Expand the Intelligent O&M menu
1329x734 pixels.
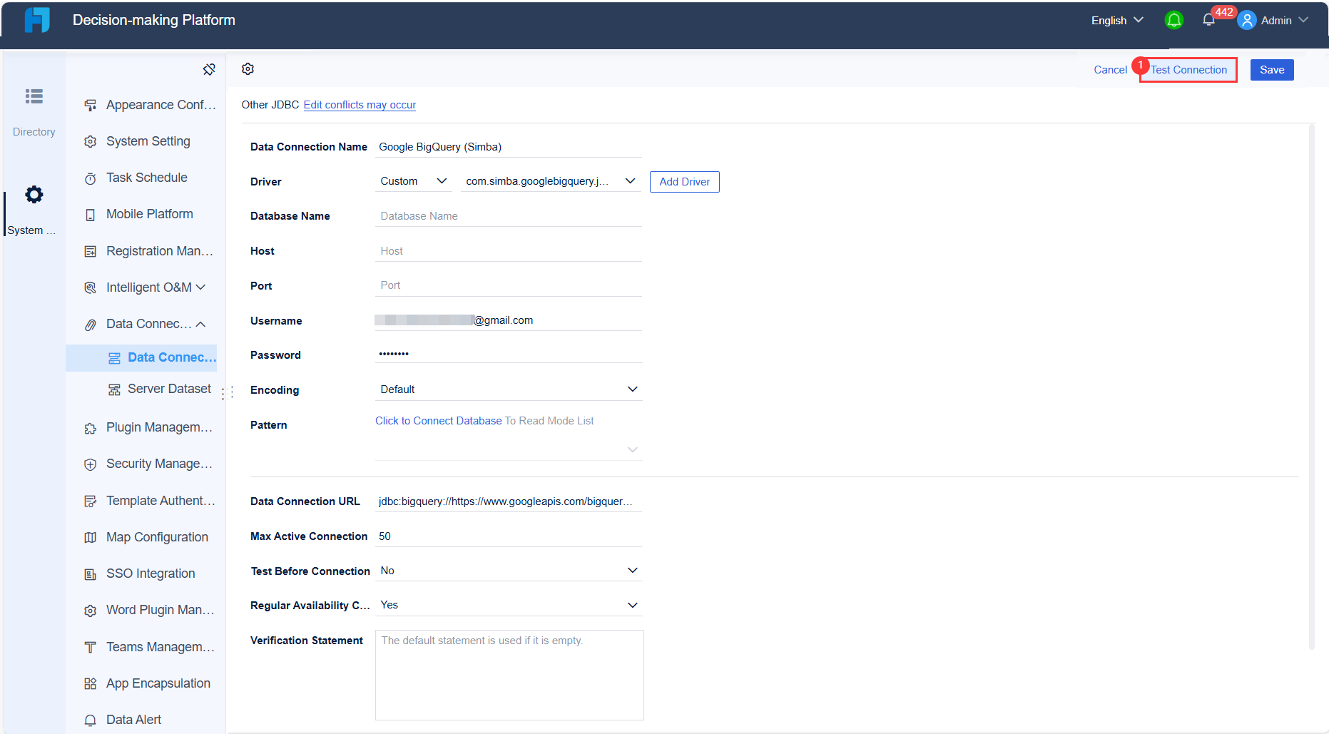146,287
